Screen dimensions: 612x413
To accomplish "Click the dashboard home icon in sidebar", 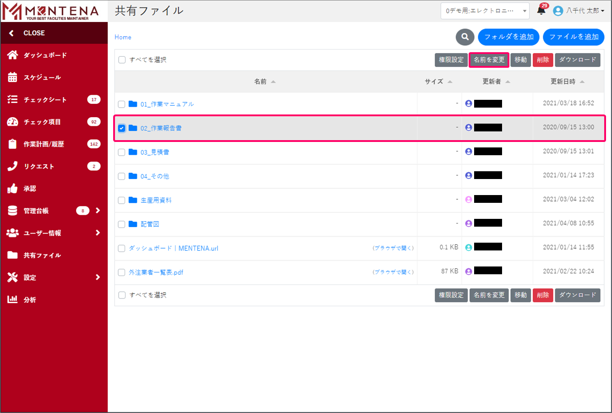I will point(12,55).
